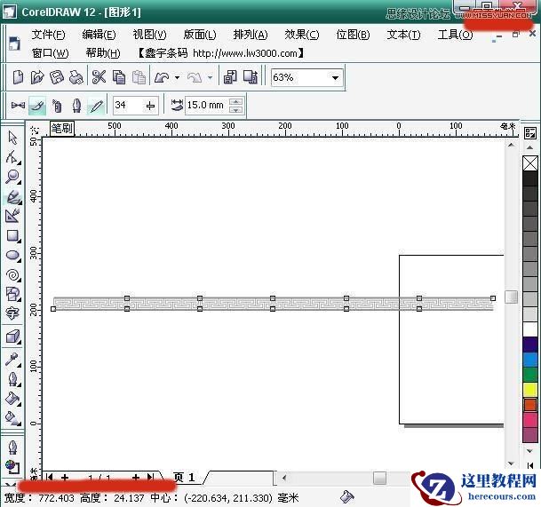
Task: Select the Text tool (字)
Action: click(x=12, y=313)
